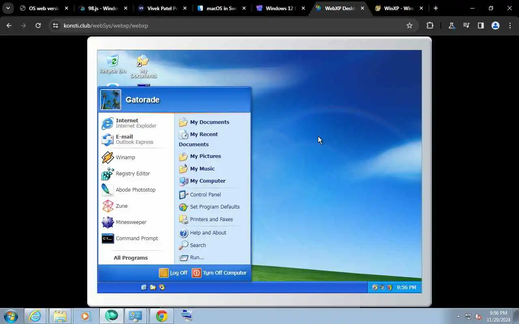The height and width of the screenshot is (324, 519).
Task: Open File Explorer on Windows taskbar
Action: coord(60,316)
